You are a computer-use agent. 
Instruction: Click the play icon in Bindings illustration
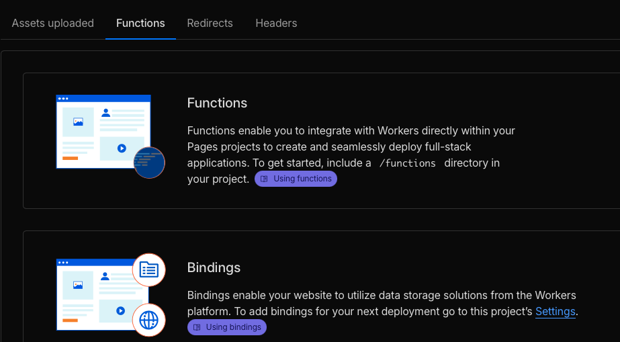pos(121,311)
